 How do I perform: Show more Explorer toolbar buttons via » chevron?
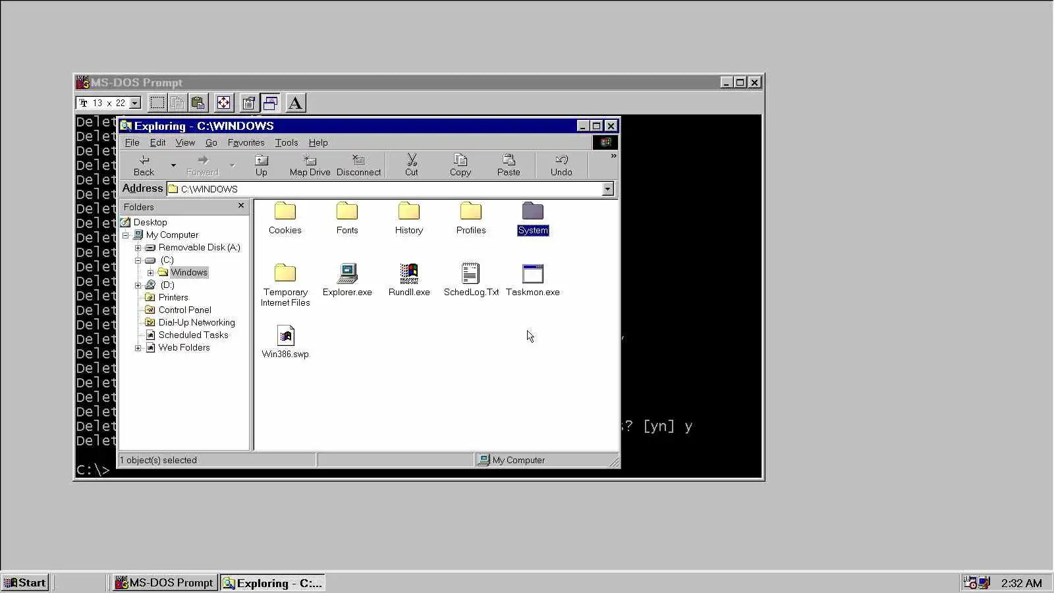613,156
